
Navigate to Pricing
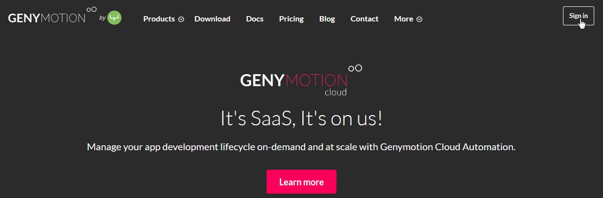coord(291,19)
